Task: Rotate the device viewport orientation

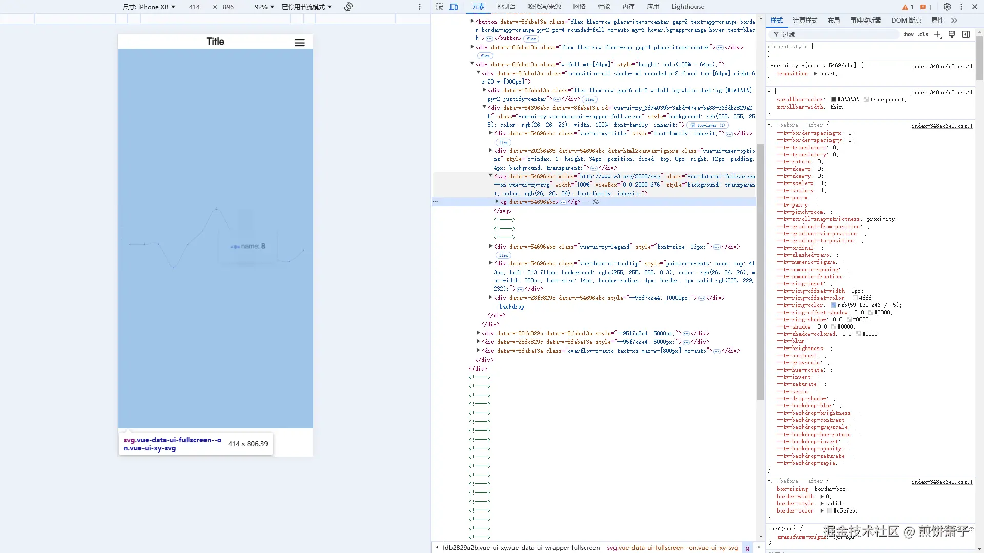Action: click(348, 7)
